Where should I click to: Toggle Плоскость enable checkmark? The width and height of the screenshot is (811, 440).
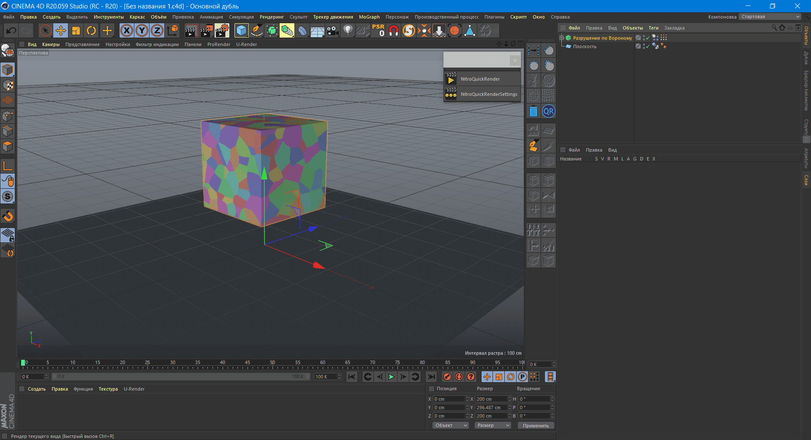click(648, 46)
